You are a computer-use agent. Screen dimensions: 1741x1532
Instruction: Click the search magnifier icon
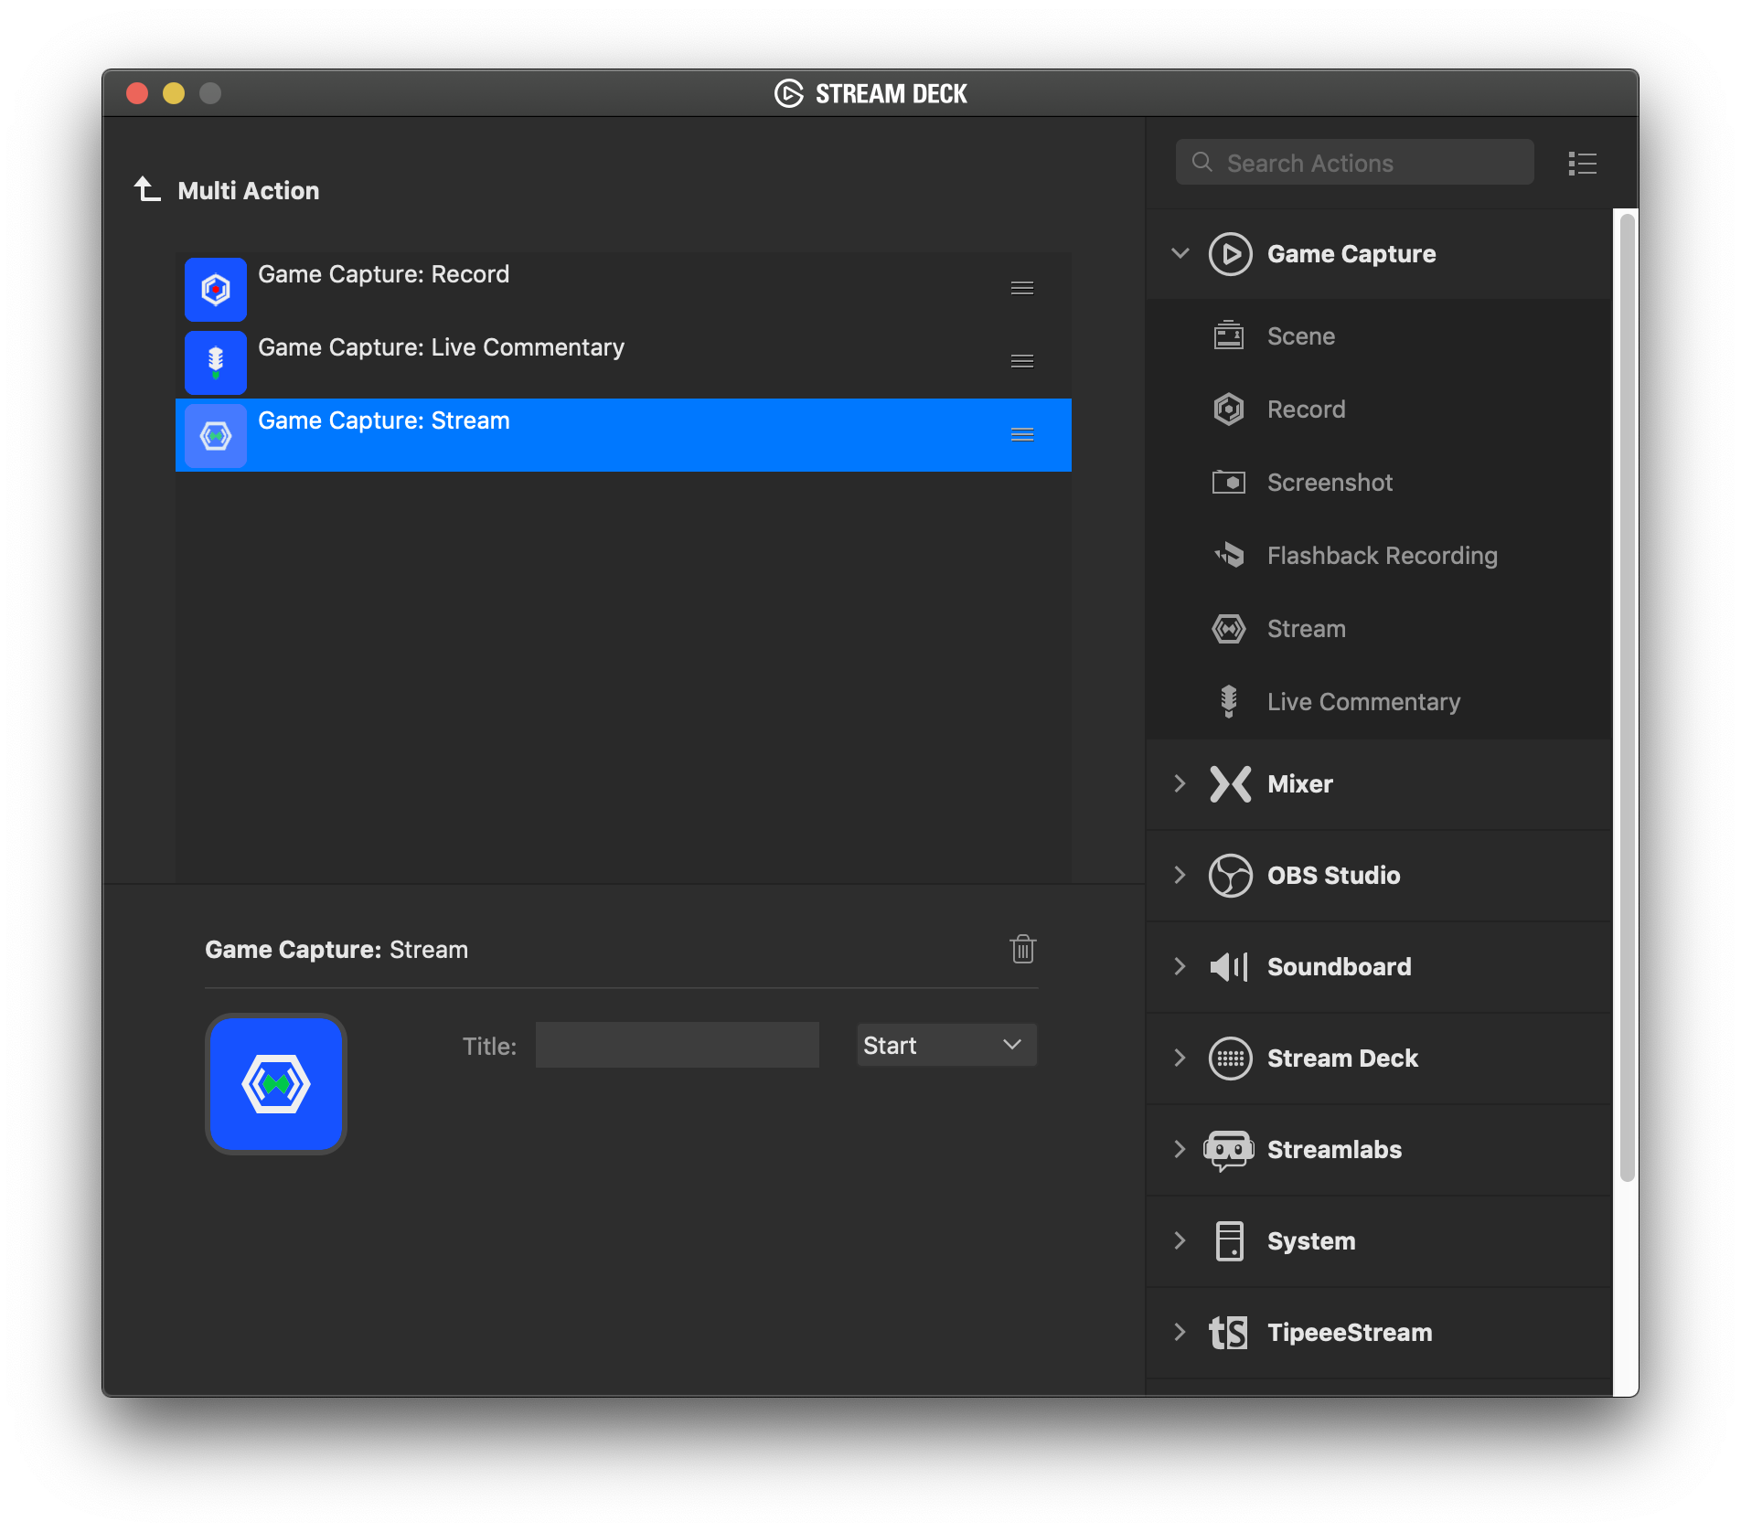(1202, 162)
